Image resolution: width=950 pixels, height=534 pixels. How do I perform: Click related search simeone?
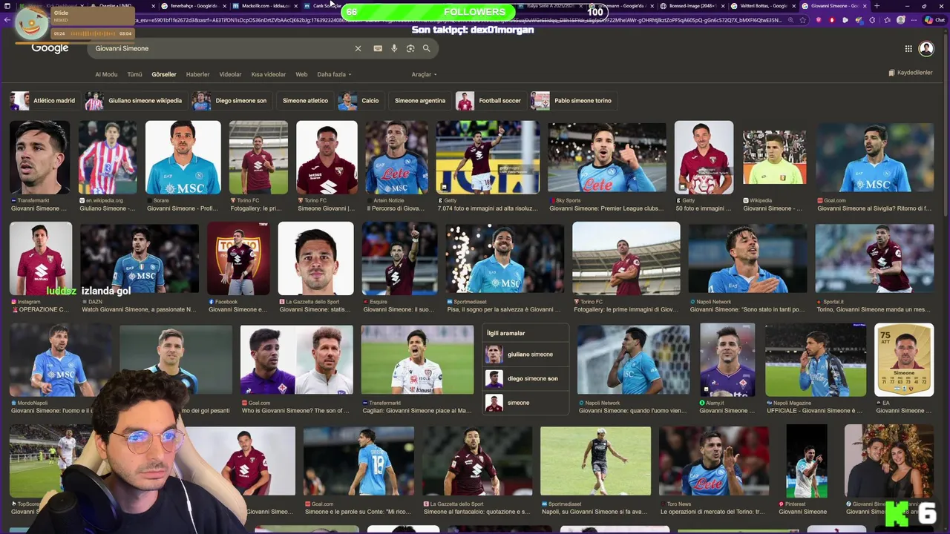(525, 403)
